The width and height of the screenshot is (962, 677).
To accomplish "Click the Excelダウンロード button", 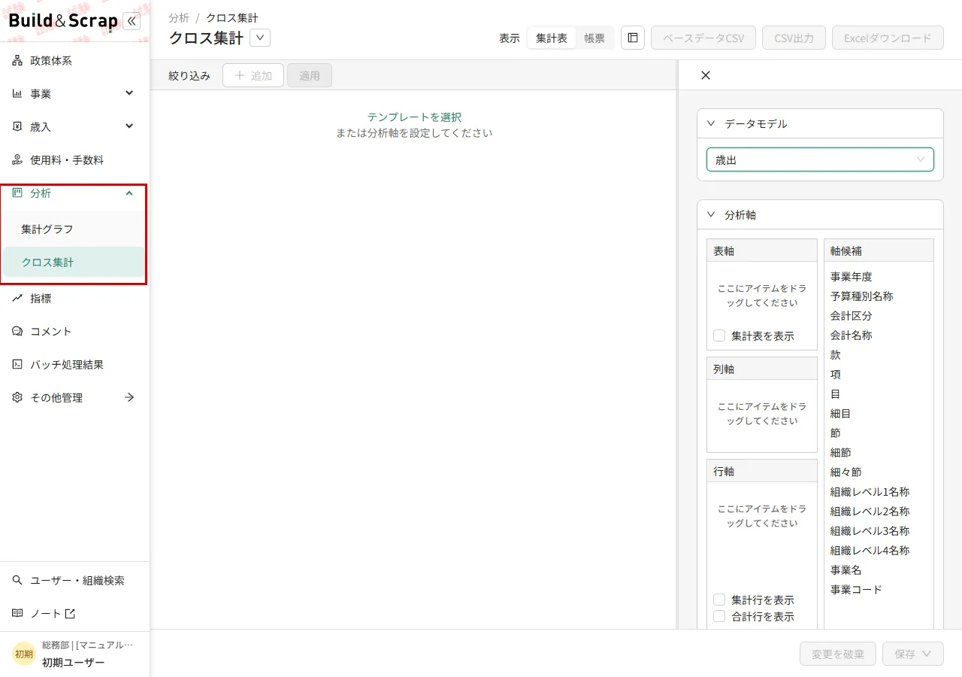I will click(x=888, y=38).
